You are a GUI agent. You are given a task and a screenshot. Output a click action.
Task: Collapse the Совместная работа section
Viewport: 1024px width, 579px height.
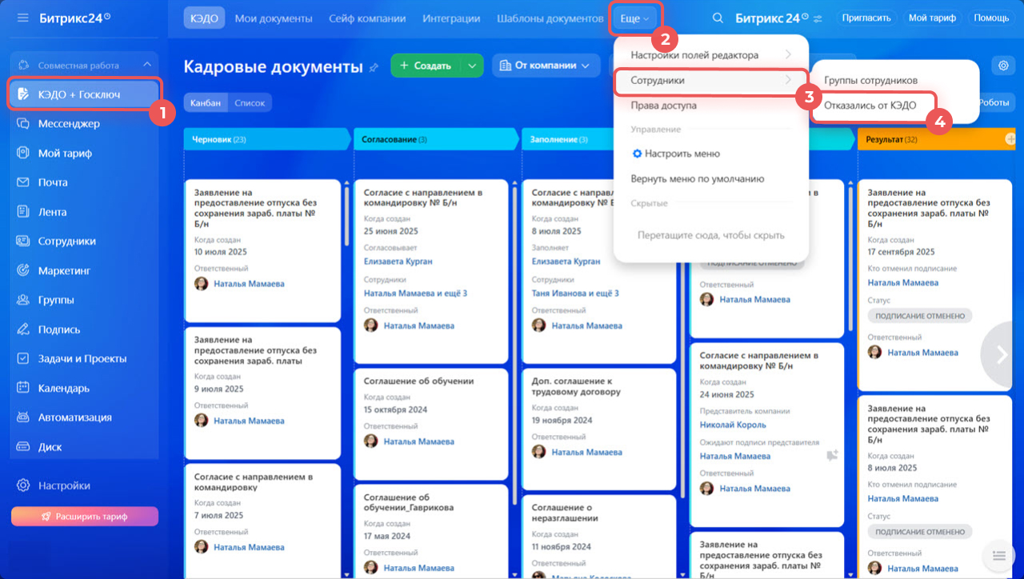coord(147,65)
